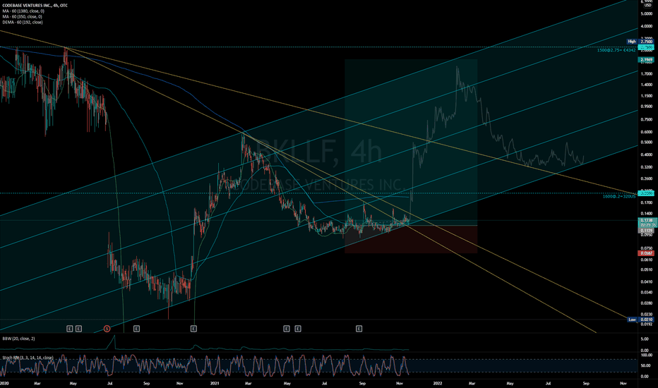Click the Low price label
The width and height of the screenshot is (658, 388).
coord(632,320)
